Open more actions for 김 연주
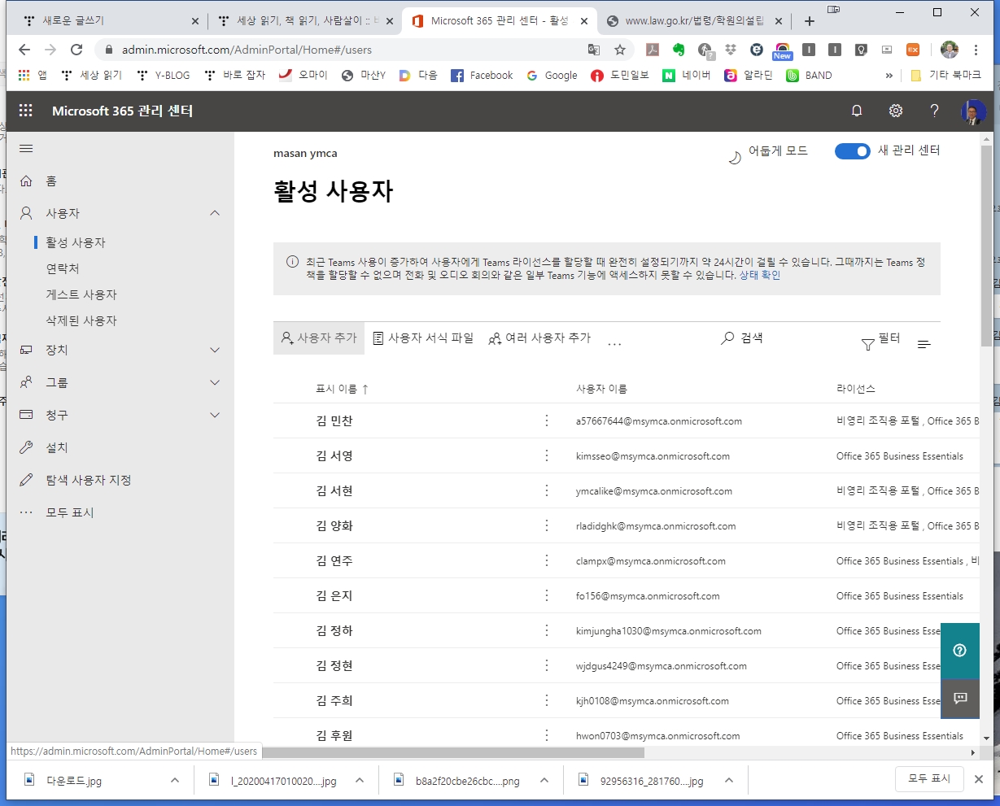Image resolution: width=1000 pixels, height=806 pixels. click(x=547, y=560)
